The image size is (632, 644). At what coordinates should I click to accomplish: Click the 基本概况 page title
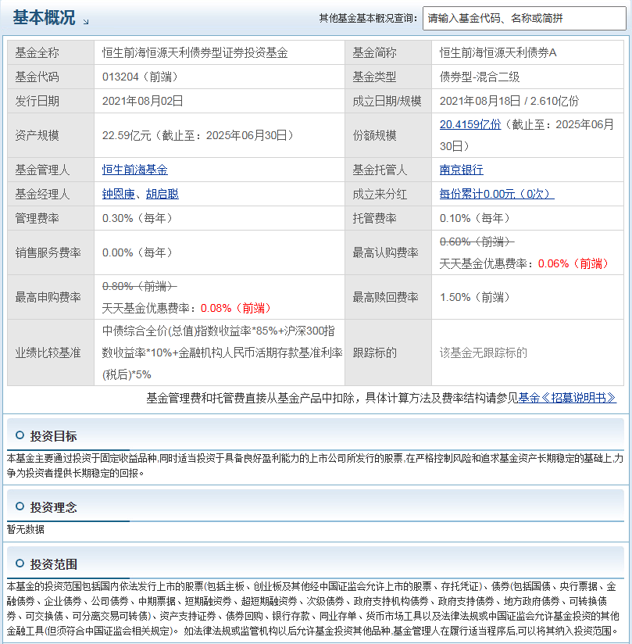click(44, 18)
